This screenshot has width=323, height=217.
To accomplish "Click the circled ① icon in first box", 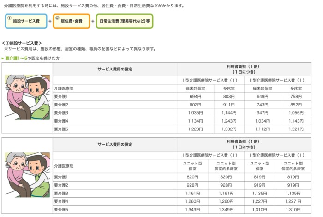I will 9,18.
